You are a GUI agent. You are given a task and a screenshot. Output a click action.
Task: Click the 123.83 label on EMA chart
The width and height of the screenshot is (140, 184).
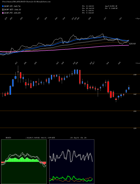pyautogui.click(x=132, y=44)
